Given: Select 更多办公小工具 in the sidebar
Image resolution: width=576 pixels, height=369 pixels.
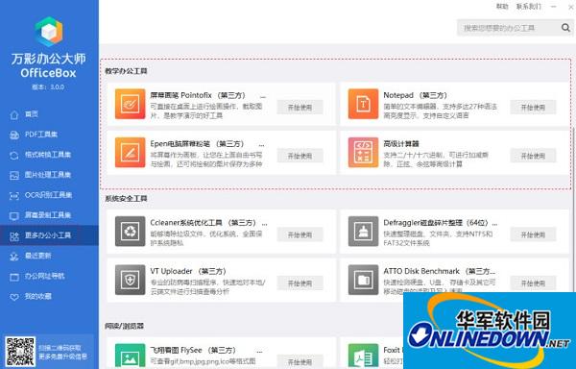Looking at the screenshot, I should tap(49, 235).
